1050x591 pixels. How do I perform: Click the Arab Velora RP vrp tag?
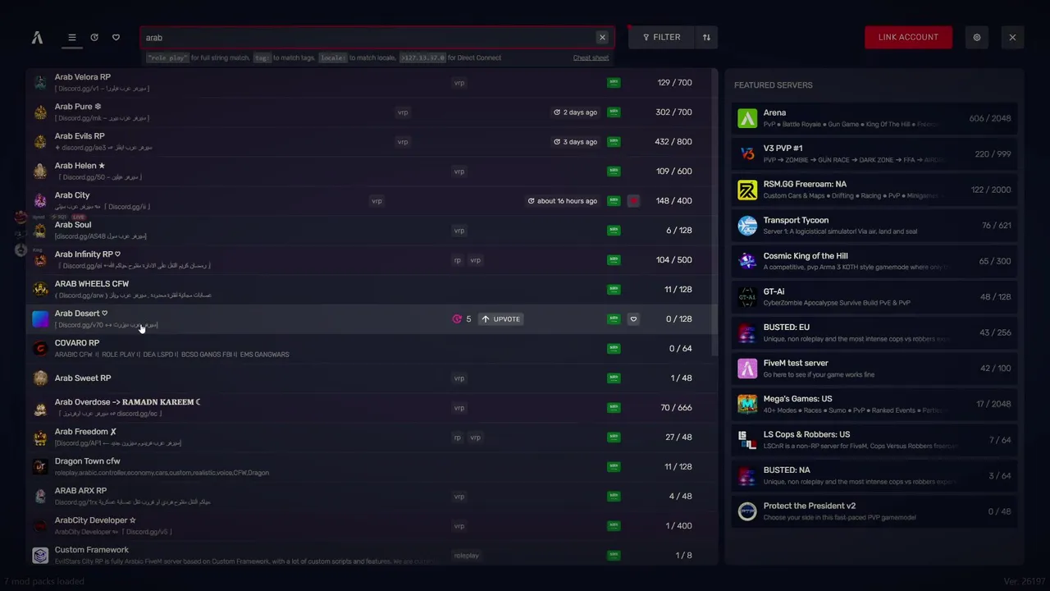(459, 83)
